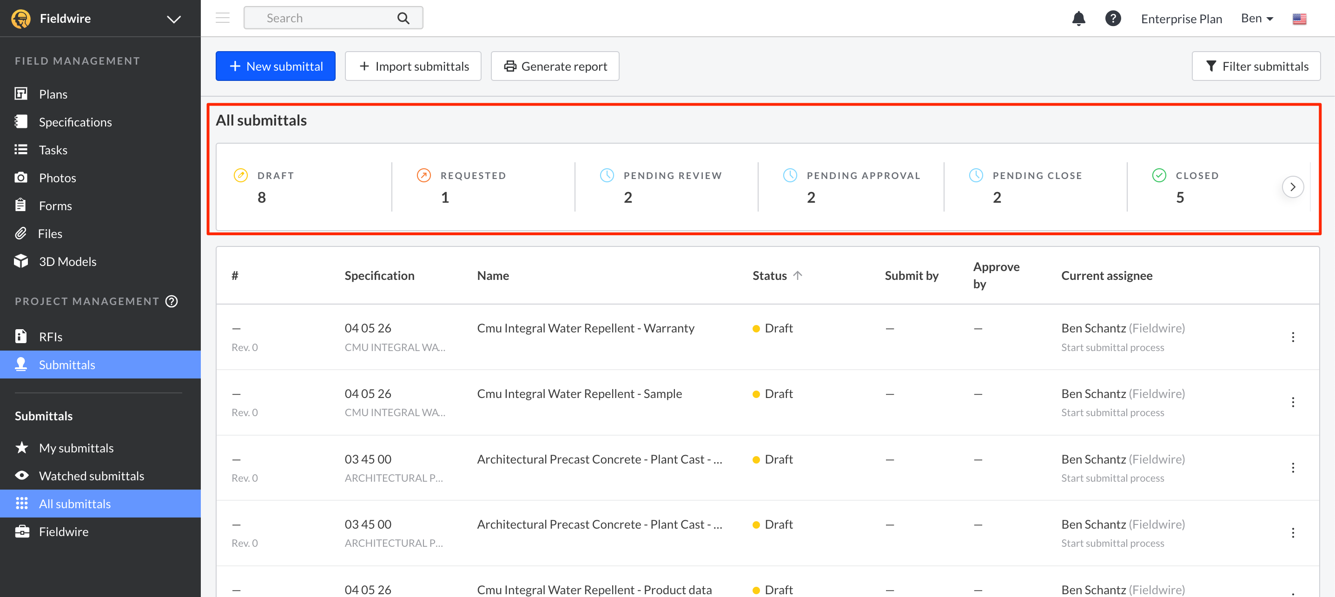The image size is (1335, 597).
Task: Click the Pending Review clock icon
Action: click(607, 175)
